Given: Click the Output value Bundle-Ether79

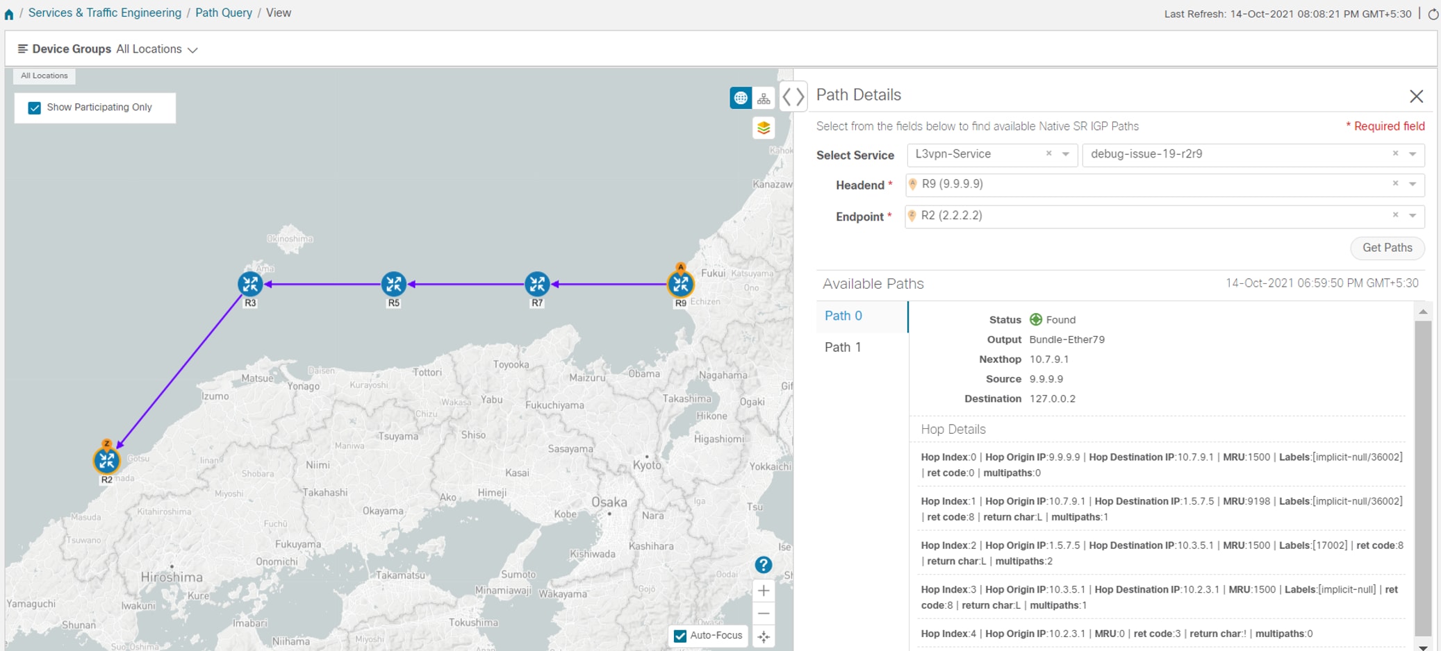Looking at the screenshot, I should (x=1067, y=339).
